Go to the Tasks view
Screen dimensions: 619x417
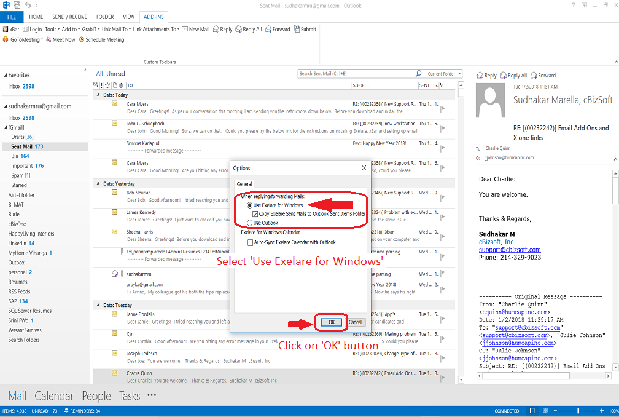pos(130,395)
